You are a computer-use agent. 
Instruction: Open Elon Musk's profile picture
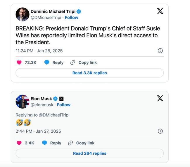coord(22,102)
